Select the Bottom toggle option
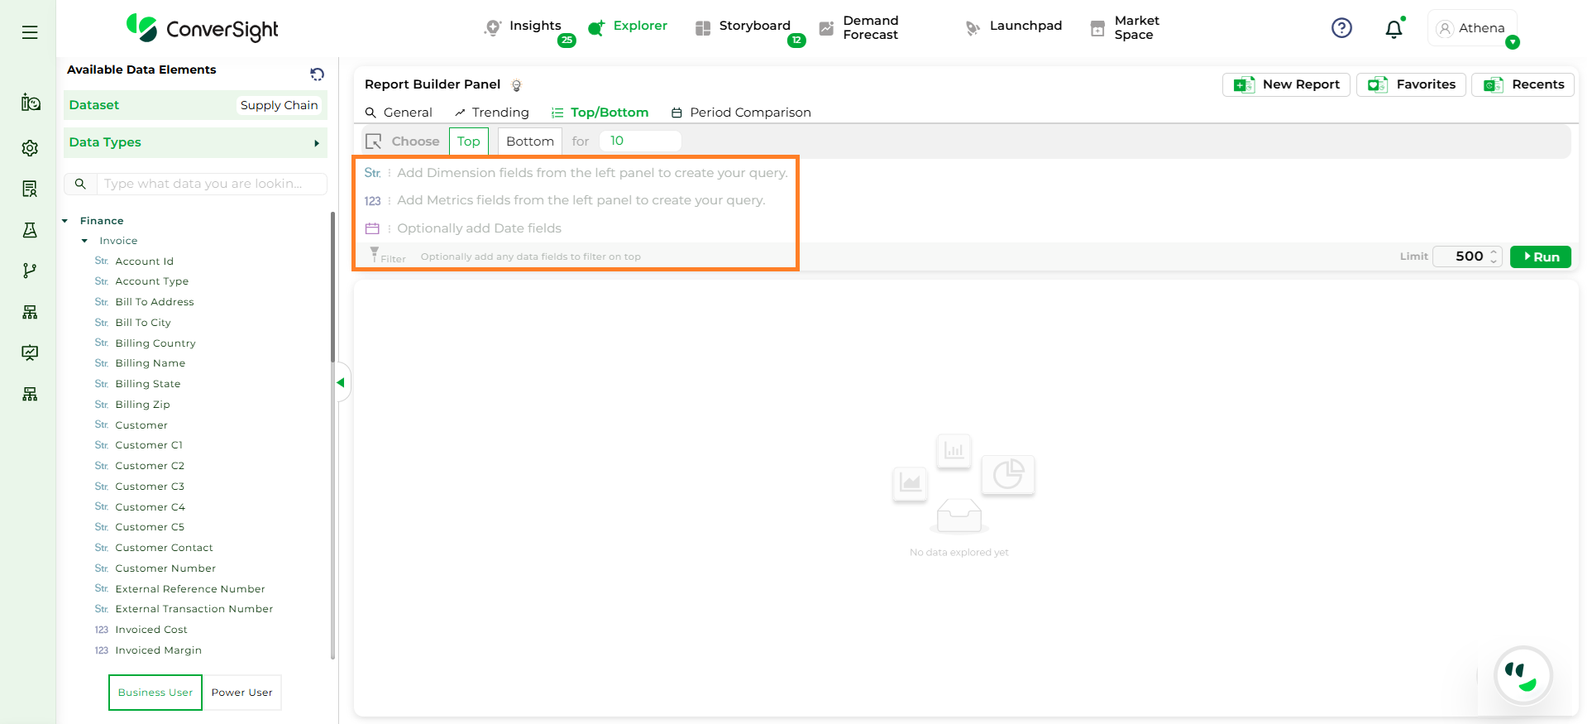This screenshot has height=724, width=1587. pos(529,141)
